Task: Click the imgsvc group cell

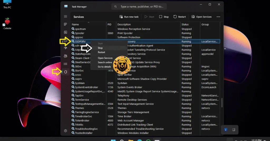Action: [205, 67]
